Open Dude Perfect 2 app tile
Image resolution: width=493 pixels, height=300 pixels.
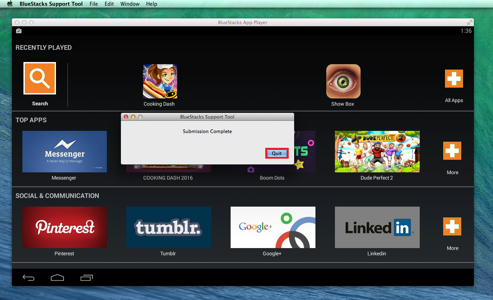tap(377, 151)
